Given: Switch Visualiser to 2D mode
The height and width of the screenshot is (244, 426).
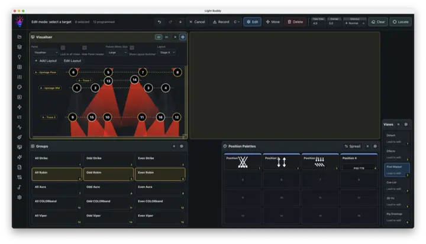Looking at the screenshot, I should click(x=159, y=37).
